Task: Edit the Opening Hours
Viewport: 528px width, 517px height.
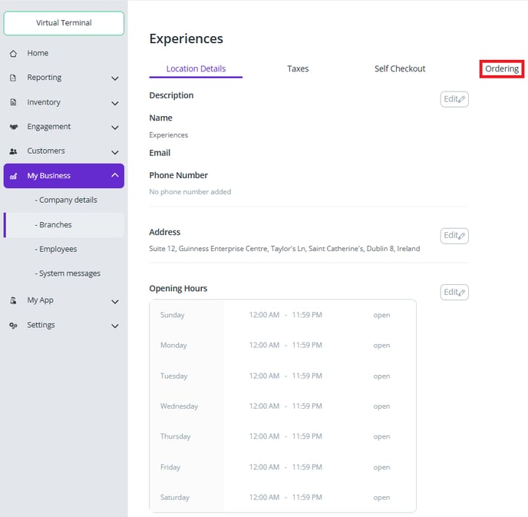Action: pyautogui.click(x=454, y=293)
